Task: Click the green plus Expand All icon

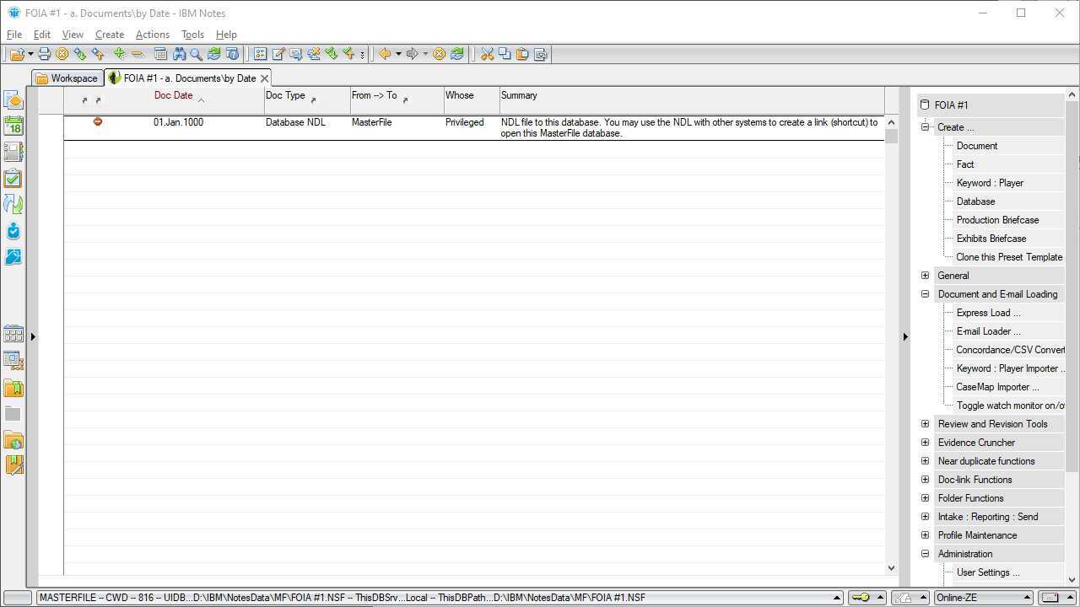Action: coord(119,54)
